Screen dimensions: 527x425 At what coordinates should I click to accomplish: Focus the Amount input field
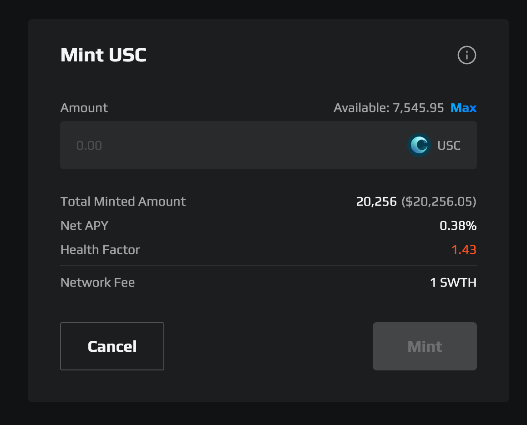(x=268, y=145)
